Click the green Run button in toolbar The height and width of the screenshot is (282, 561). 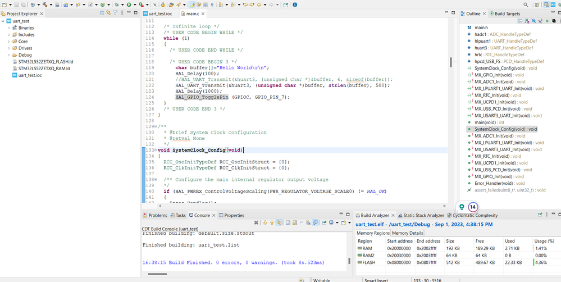tap(129, 4)
